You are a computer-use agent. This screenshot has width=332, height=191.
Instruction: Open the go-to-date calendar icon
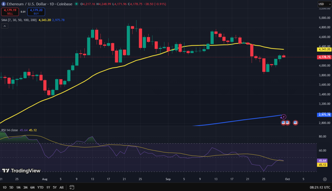(x=72, y=187)
